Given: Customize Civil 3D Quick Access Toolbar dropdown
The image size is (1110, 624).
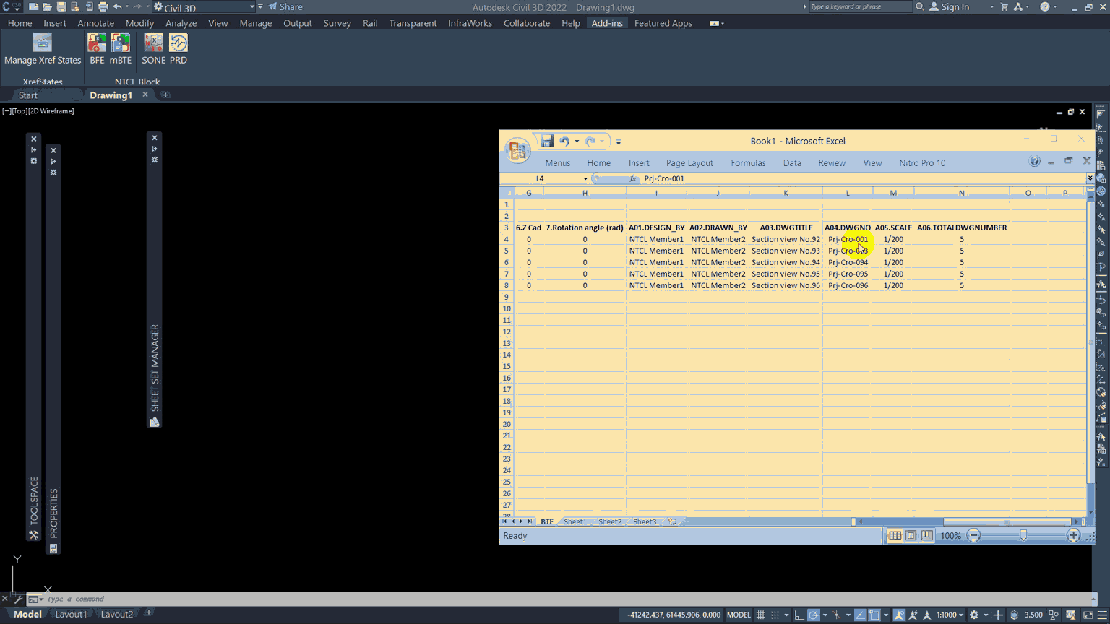Looking at the screenshot, I should (x=260, y=7).
